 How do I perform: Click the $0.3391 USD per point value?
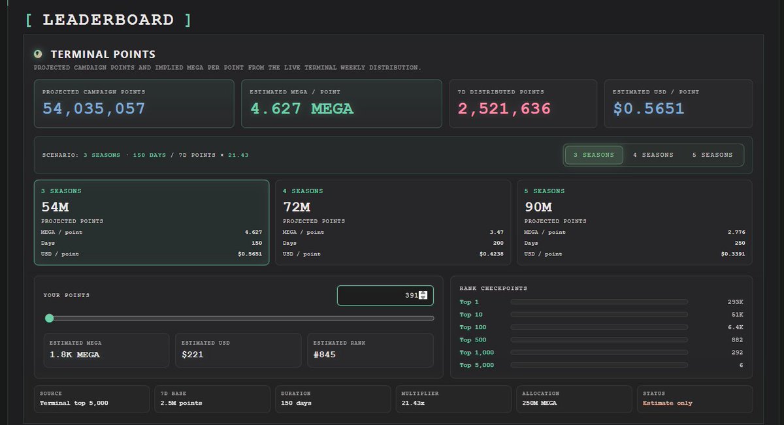(x=733, y=254)
